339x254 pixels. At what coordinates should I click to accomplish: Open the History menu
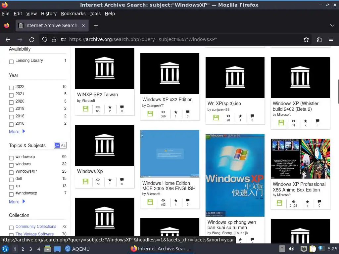(x=49, y=14)
